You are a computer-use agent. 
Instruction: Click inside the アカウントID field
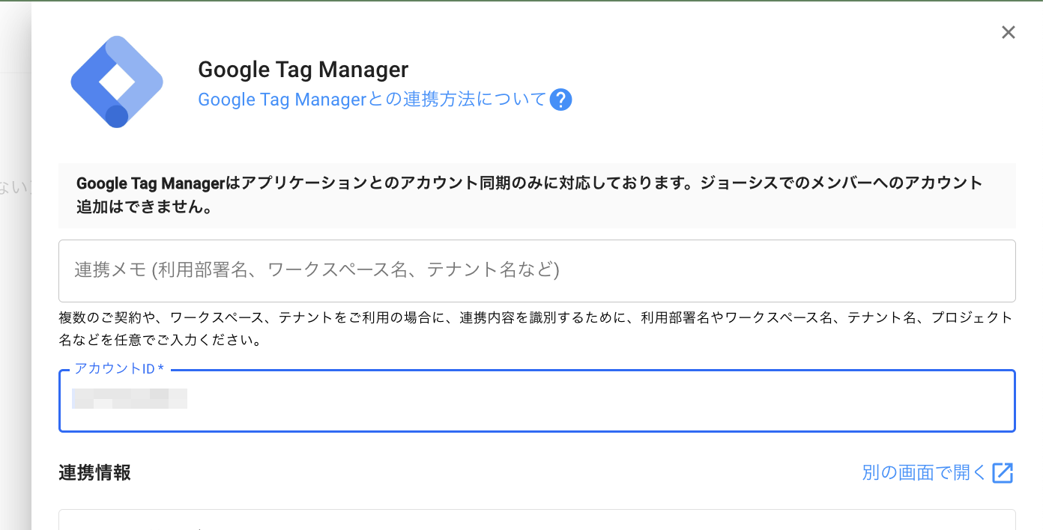click(x=536, y=400)
